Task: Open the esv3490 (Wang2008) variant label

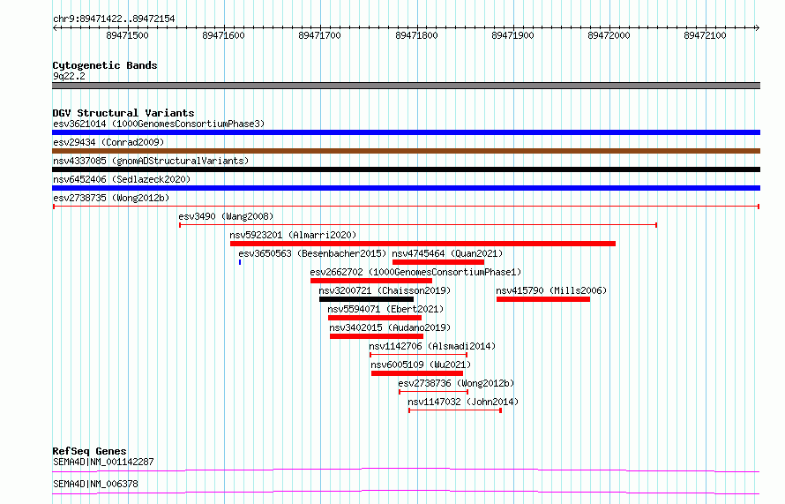Action: tap(227, 216)
